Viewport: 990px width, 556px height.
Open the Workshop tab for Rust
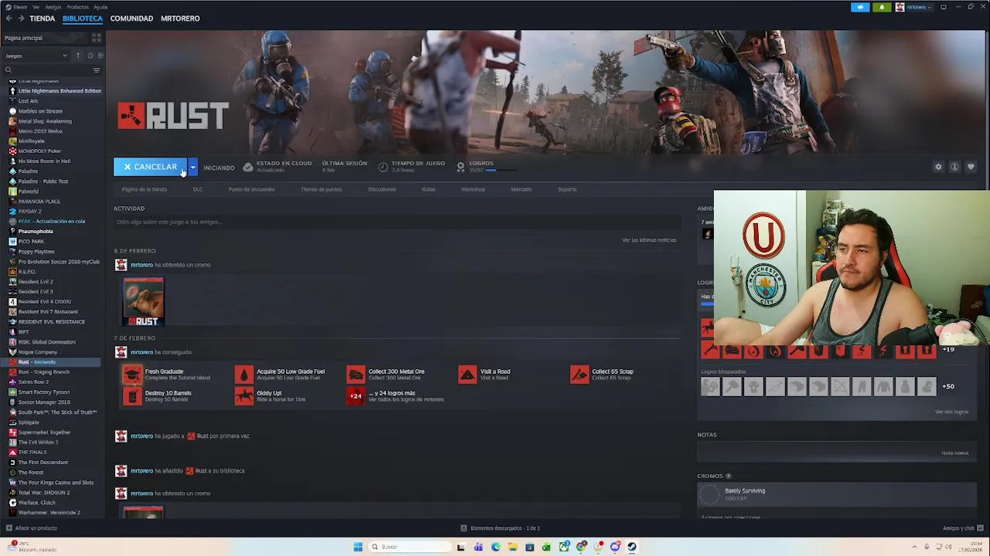(x=473, y=189)
